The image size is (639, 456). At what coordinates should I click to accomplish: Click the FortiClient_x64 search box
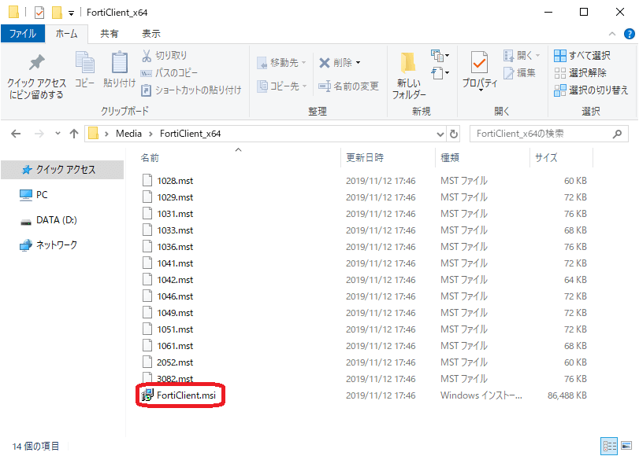pos(544,134)
